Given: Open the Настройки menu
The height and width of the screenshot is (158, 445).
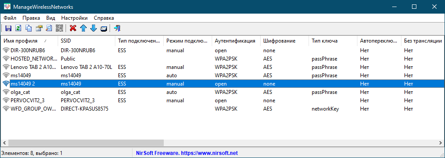Looking at the screenshot, I should click(x=74, y=18).
